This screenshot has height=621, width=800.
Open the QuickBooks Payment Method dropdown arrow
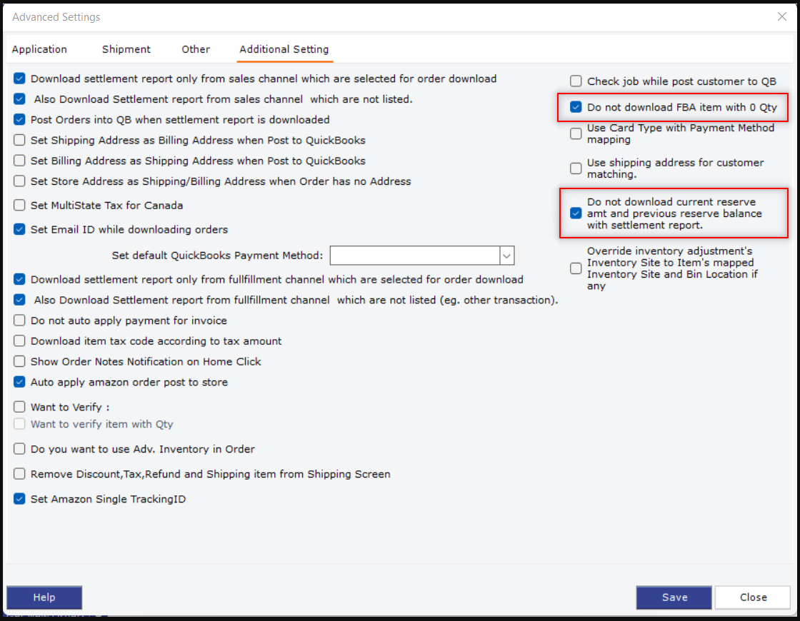tap(506, 256)
